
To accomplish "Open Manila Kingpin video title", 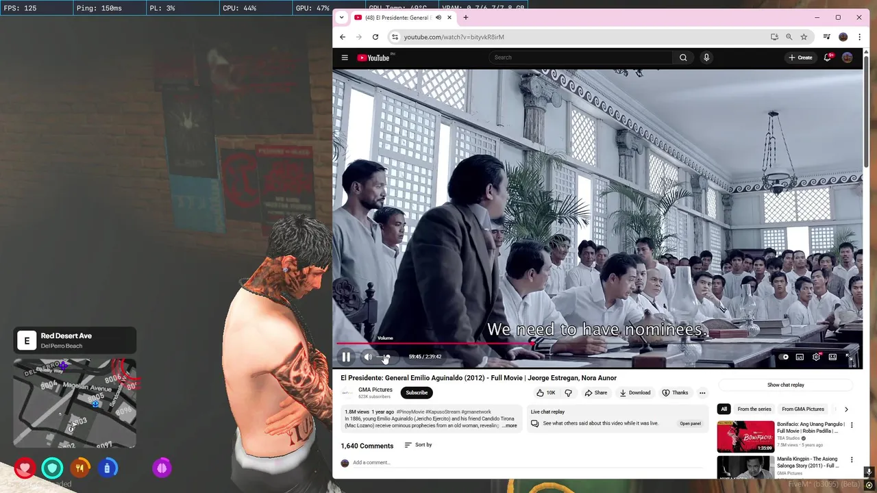I will (x=808, y=462).
